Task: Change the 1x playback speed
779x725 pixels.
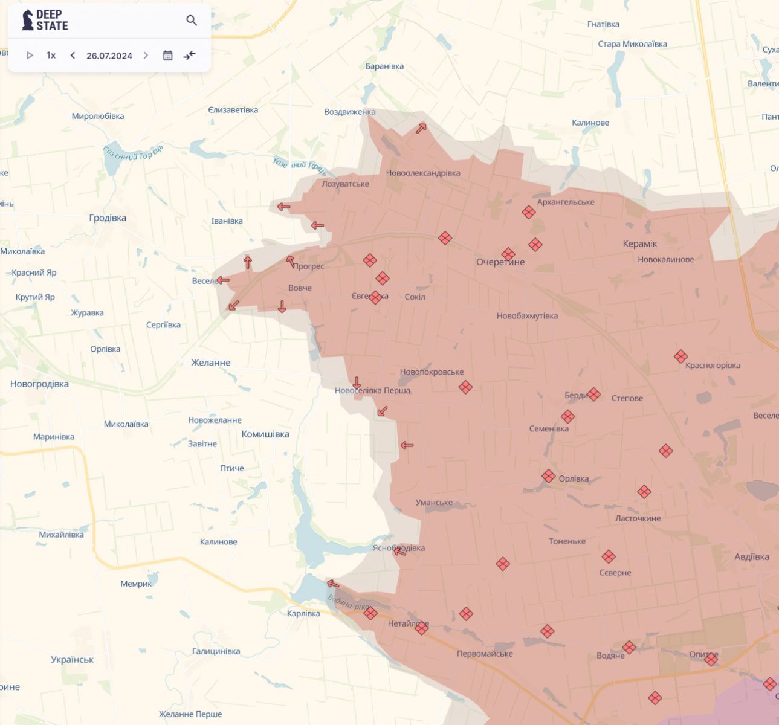Action: click(51, 56)
